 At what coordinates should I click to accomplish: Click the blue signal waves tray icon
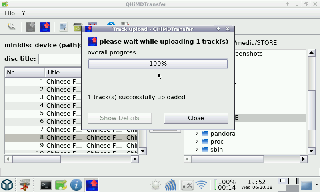pyautogui.click(x=170, y=185)
